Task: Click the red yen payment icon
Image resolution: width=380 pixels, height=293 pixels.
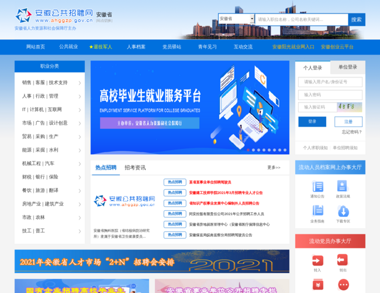Action: [x=317, y=285]
